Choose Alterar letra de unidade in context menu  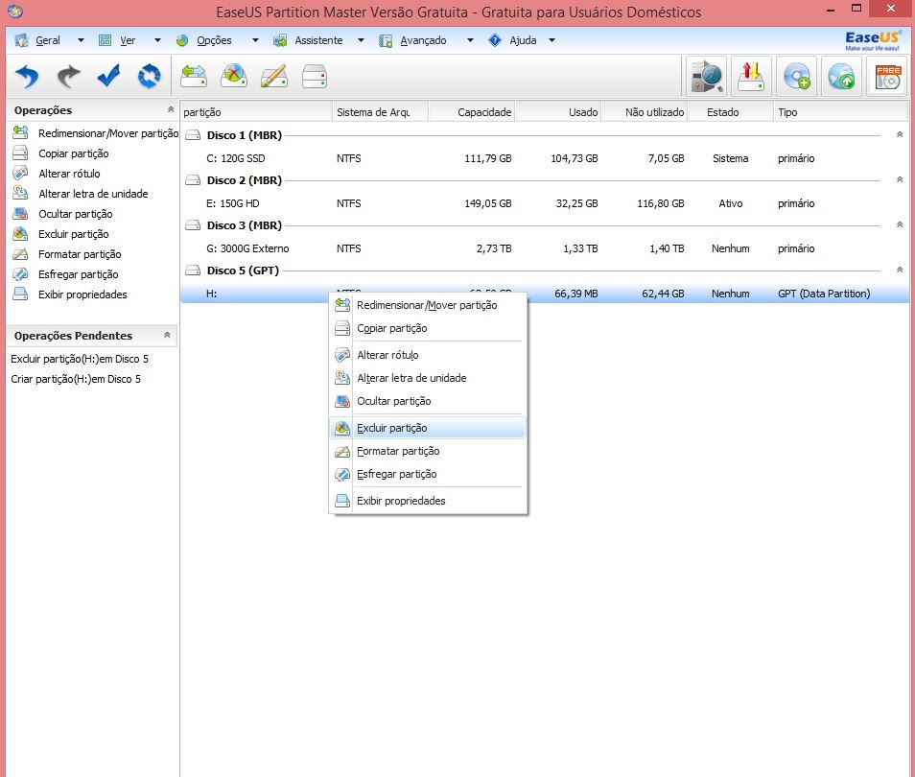(428, 378)
